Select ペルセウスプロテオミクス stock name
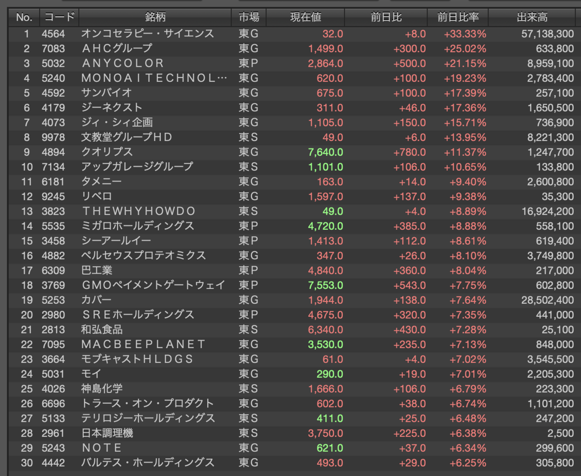This screenshot has width=581, height=476. tap(144, 255)
